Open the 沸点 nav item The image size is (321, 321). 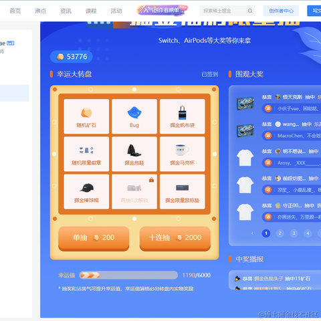(40, 11)
